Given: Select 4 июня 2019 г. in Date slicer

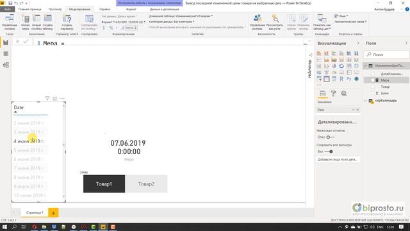Looking at the screenshot, I should pyautogui.click(x=29, y=141).
